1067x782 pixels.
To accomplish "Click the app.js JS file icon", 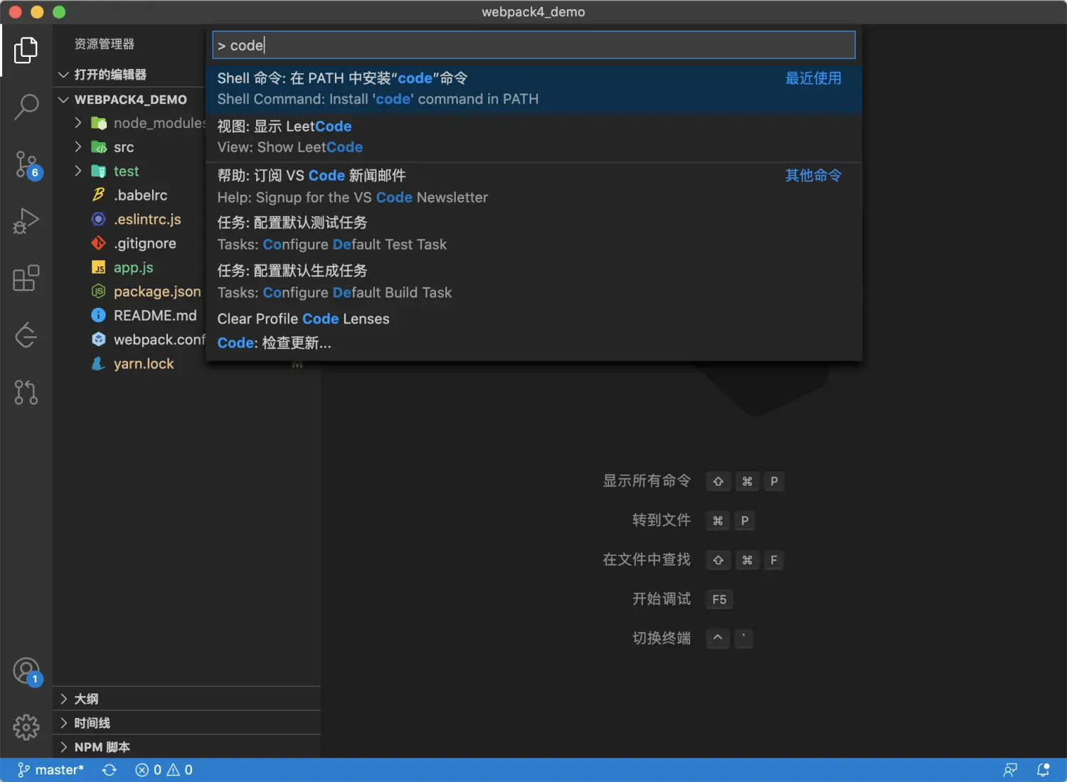I will [x=99, y=267].
